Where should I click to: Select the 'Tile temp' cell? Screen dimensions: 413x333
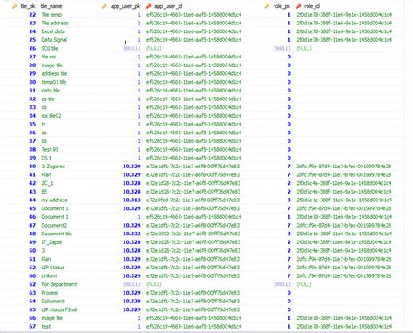(x=51, y=15)
